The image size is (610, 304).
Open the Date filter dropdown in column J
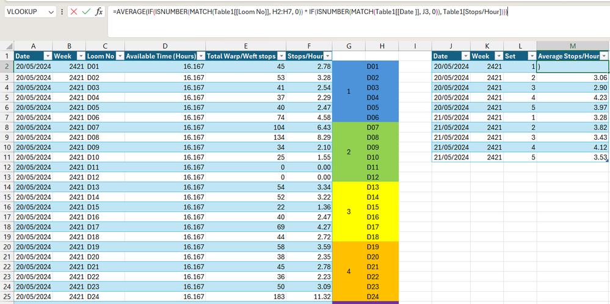(x=466, y=56)
